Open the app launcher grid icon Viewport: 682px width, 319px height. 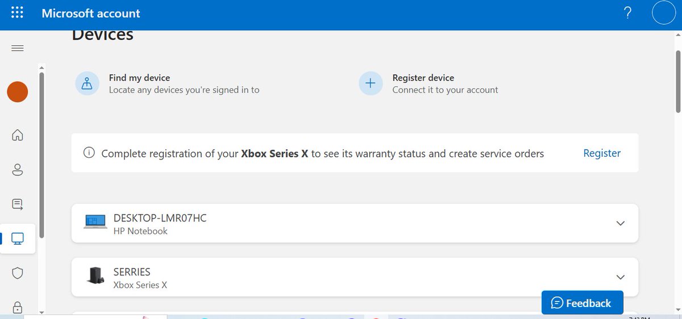pos(18,12)
